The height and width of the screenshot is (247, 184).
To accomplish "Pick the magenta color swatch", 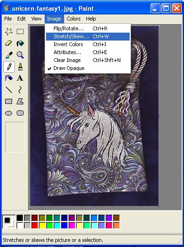I will [72, 226].
